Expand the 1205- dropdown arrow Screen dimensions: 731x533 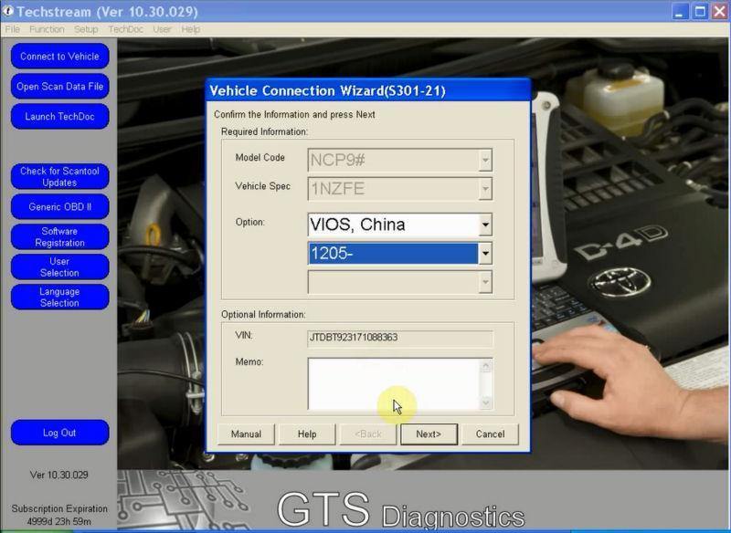pyautogui.click(x=485, y=254)
